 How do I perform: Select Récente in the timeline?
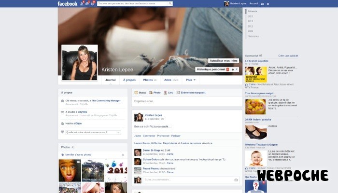(x=252, y=11)
